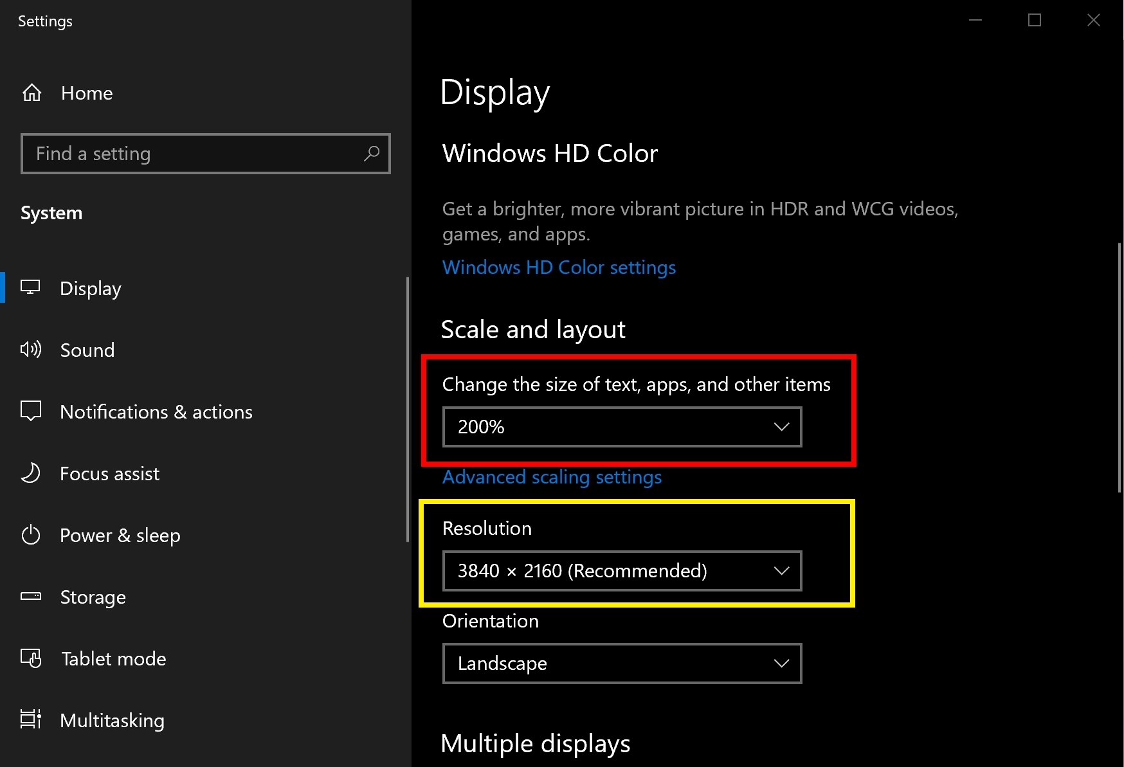Viewport: 1124px width, 767px height.
Task: Select Storage in the sidebar
Action: tap(206, 597)
